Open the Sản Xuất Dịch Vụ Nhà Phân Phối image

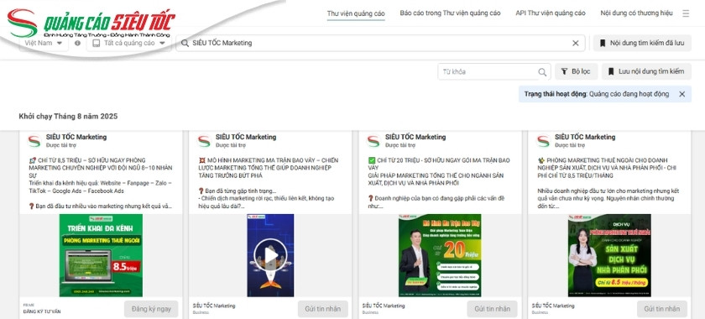tap(609, 255)
